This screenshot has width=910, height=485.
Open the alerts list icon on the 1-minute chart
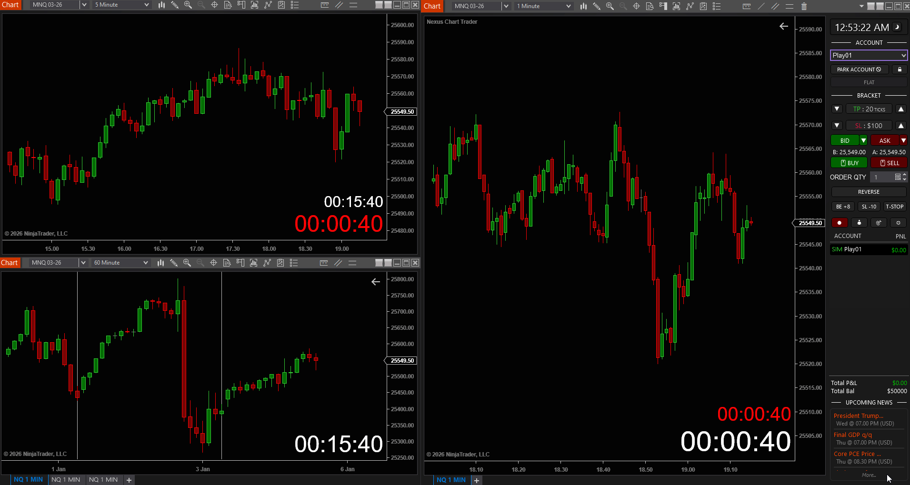[717, 6]
